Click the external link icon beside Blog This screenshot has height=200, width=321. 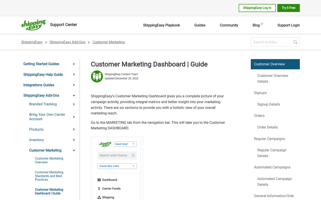click(x=262, y=24)
